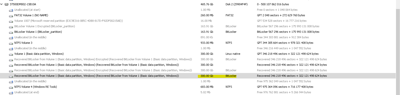The image size is (400, 95).
Task: Select NTFS Volume 4 (Windows RE Tools) row
Action: [198, 87]
